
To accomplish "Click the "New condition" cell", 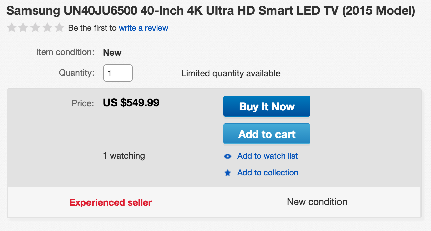I will coord(317,202).
